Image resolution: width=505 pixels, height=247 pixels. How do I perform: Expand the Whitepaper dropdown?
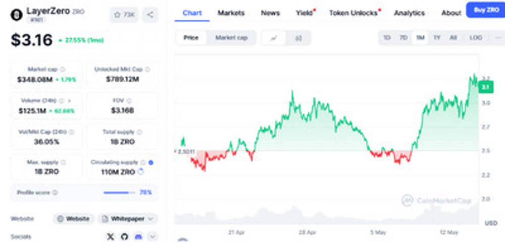pyautogui.click(x=128, y=219)
